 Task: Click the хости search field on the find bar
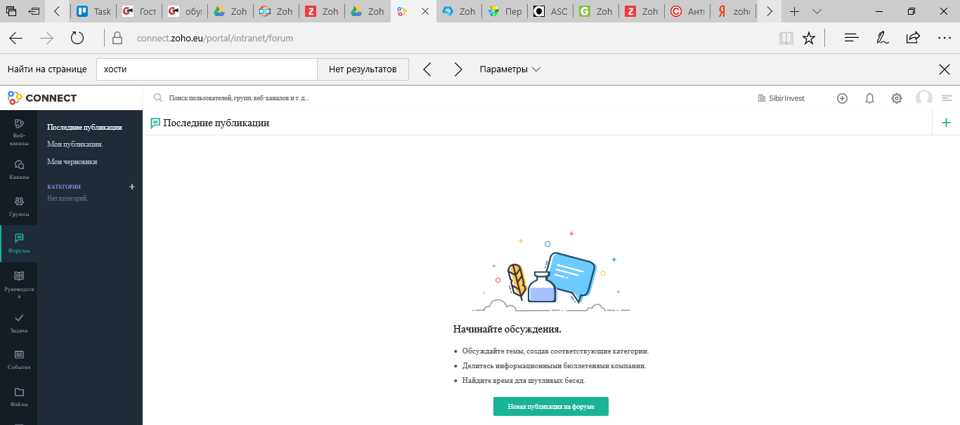pyautogui.click(x=207, y=69)
